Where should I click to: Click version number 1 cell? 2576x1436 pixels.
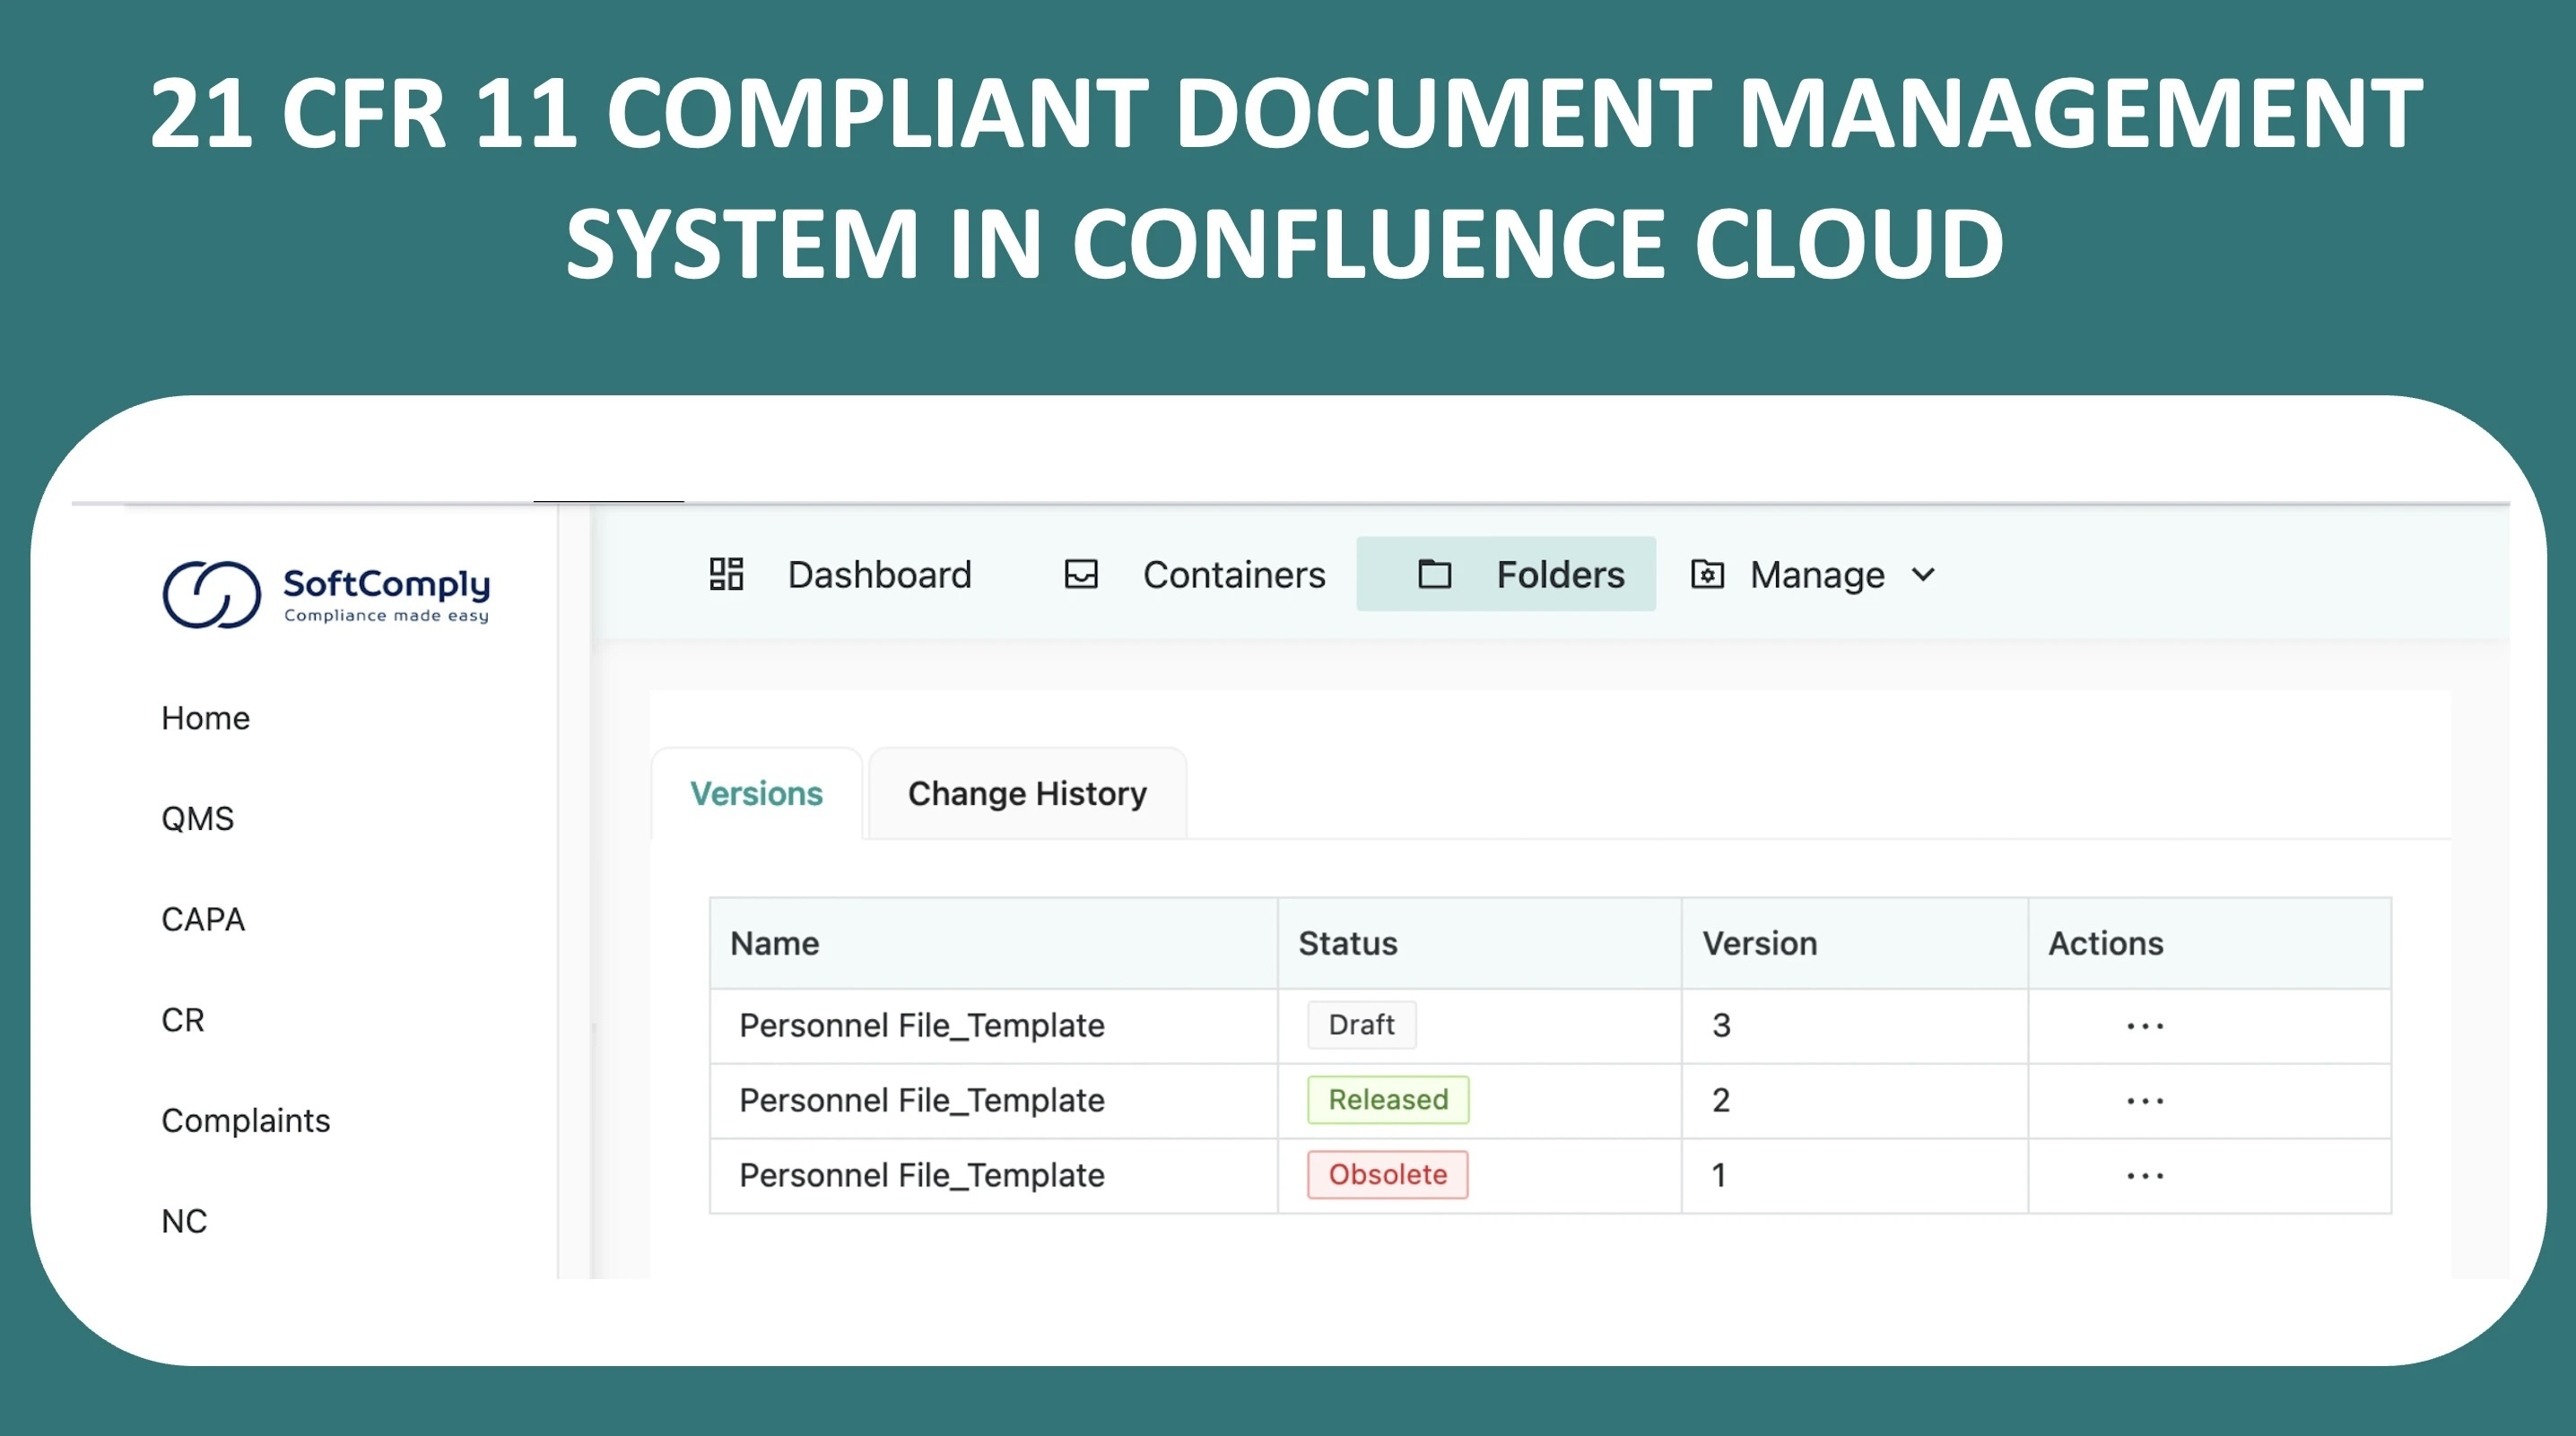tap(1854, 1176)
